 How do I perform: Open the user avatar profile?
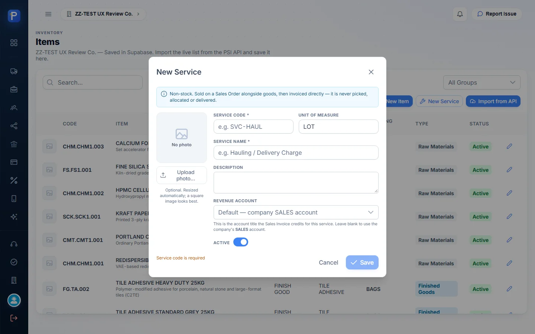(x=14, y=300)
